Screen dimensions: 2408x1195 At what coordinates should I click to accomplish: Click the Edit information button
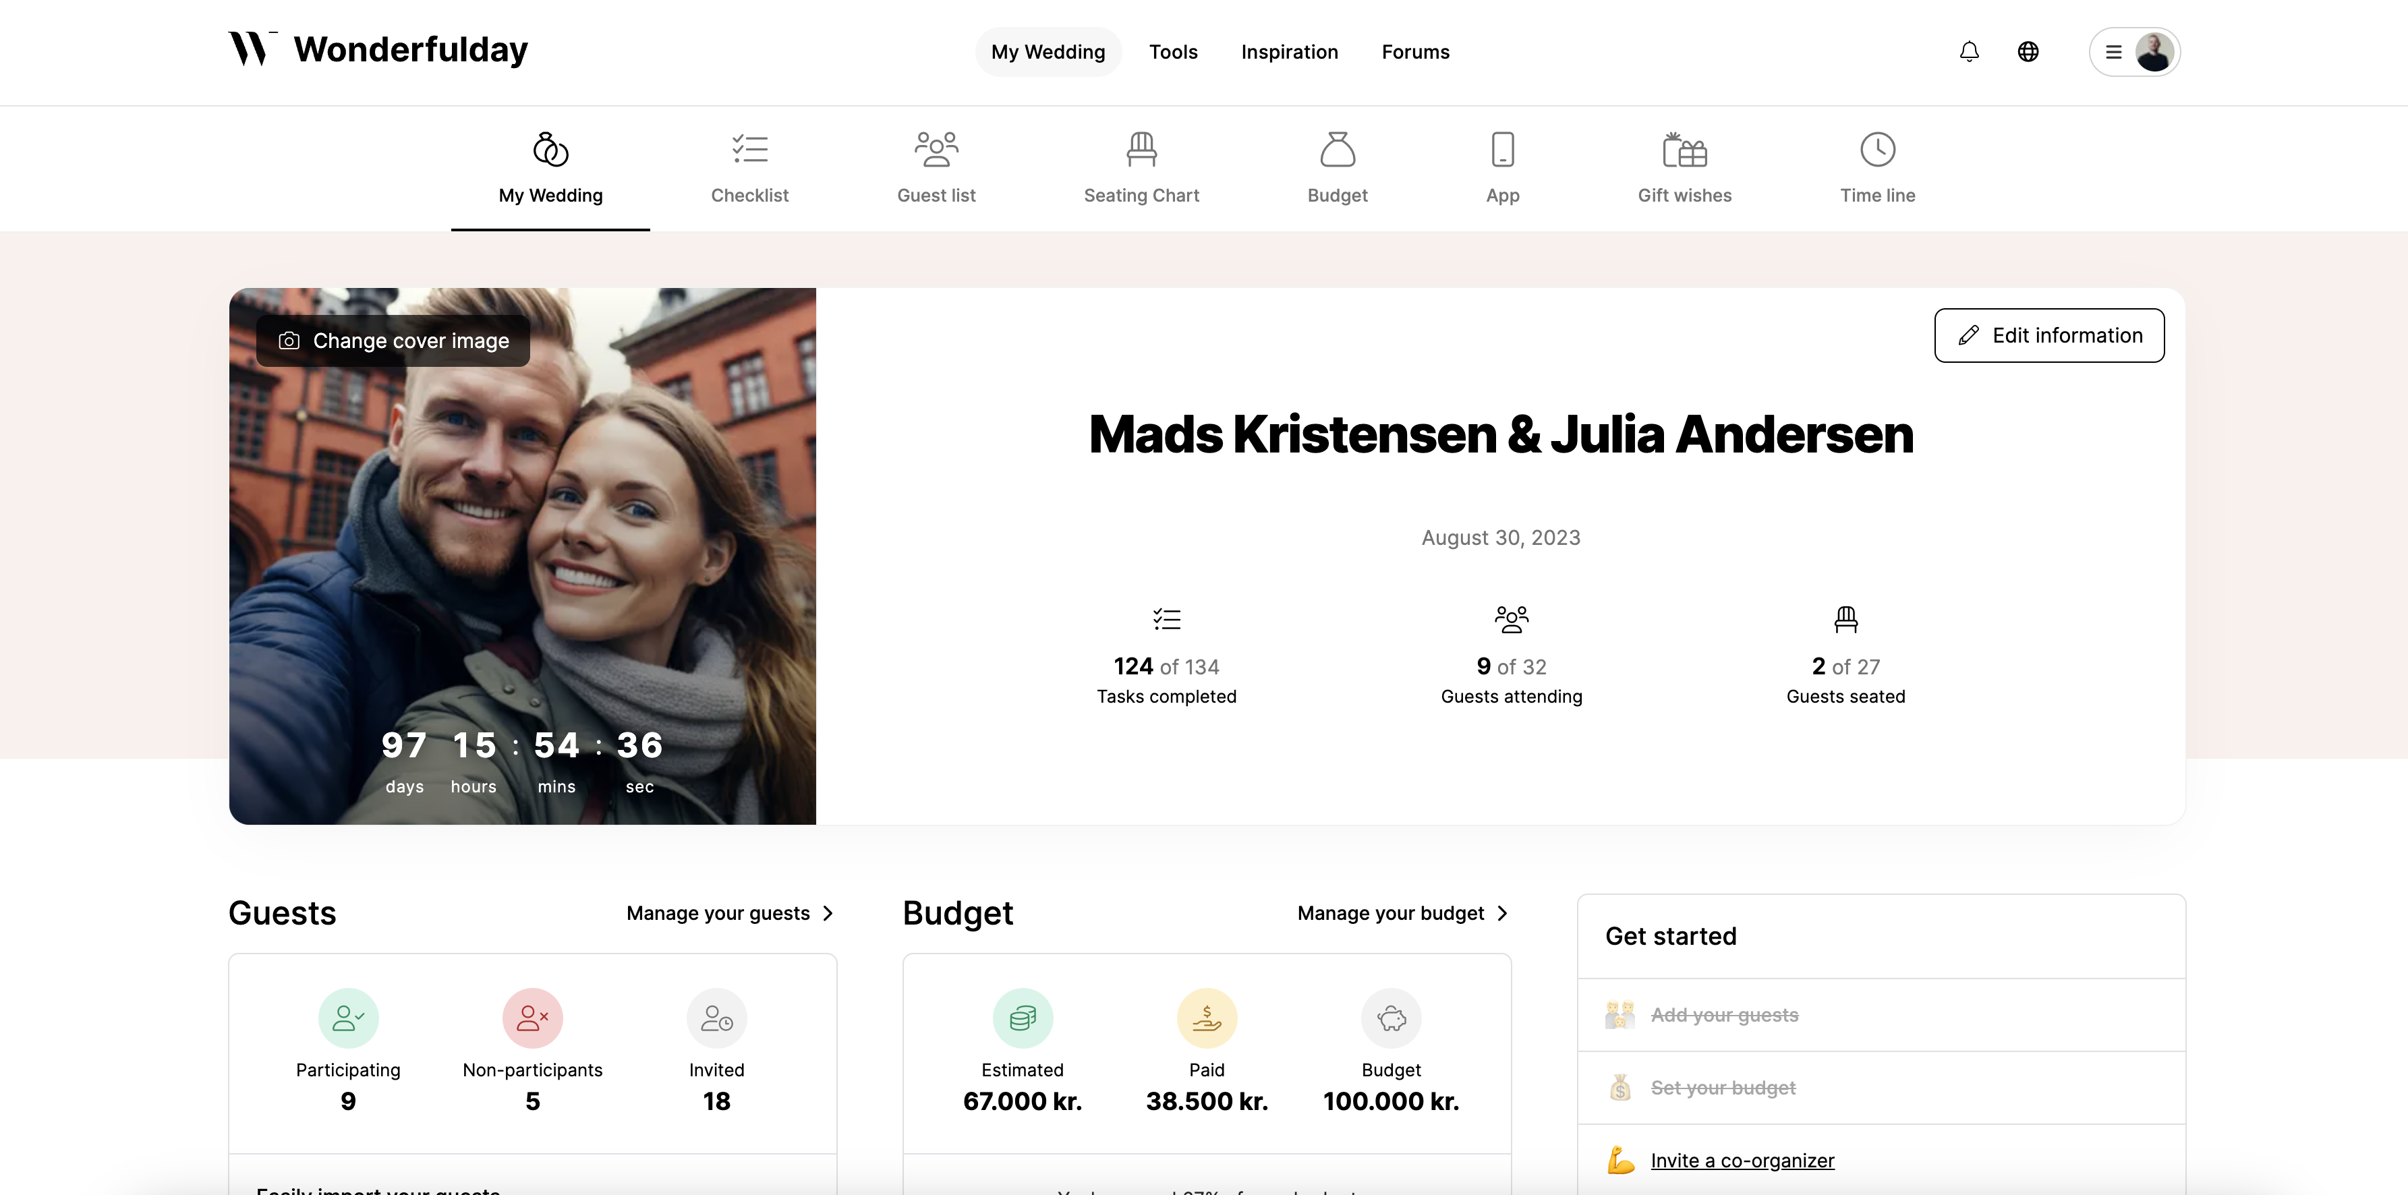(2049, 335)
